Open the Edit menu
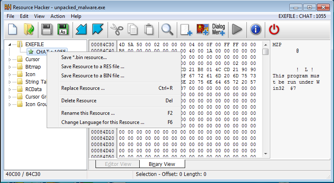Image resolution: width=334 pixels, height=183 pixels. (24, 16)
